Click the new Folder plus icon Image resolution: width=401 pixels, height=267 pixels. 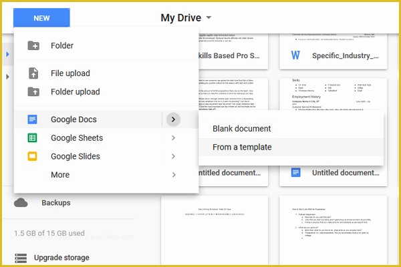pos(33,46)
